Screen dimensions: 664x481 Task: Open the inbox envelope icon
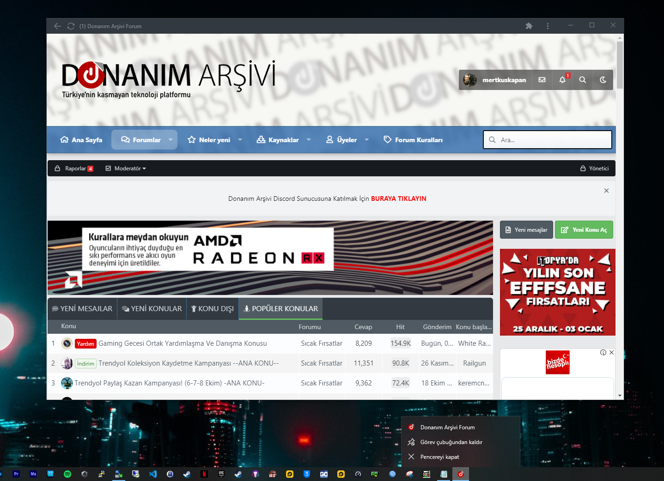click(542, 80)
